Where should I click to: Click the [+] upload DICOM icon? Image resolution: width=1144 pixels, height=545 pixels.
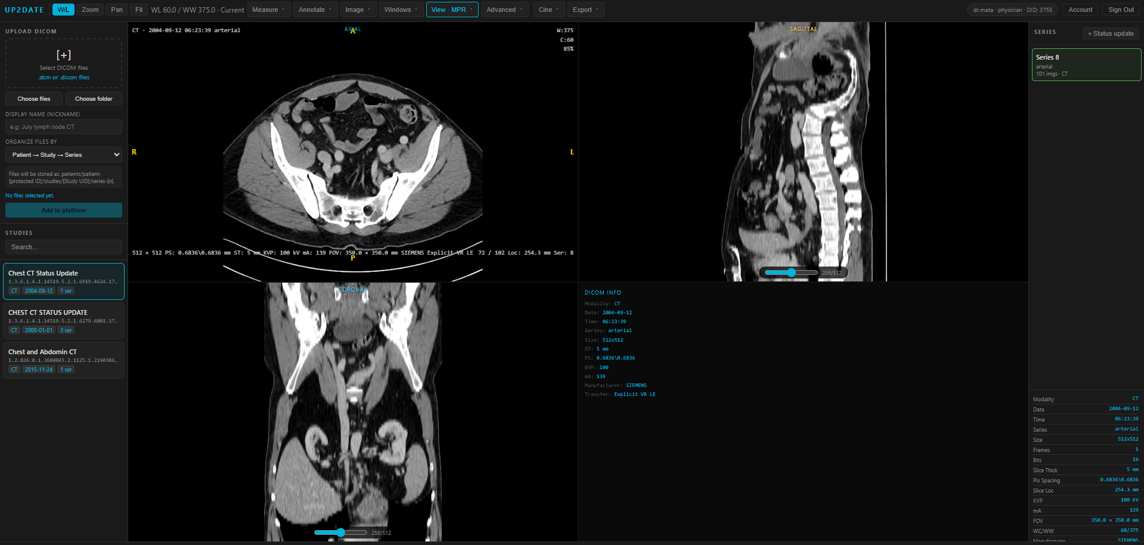64,55
